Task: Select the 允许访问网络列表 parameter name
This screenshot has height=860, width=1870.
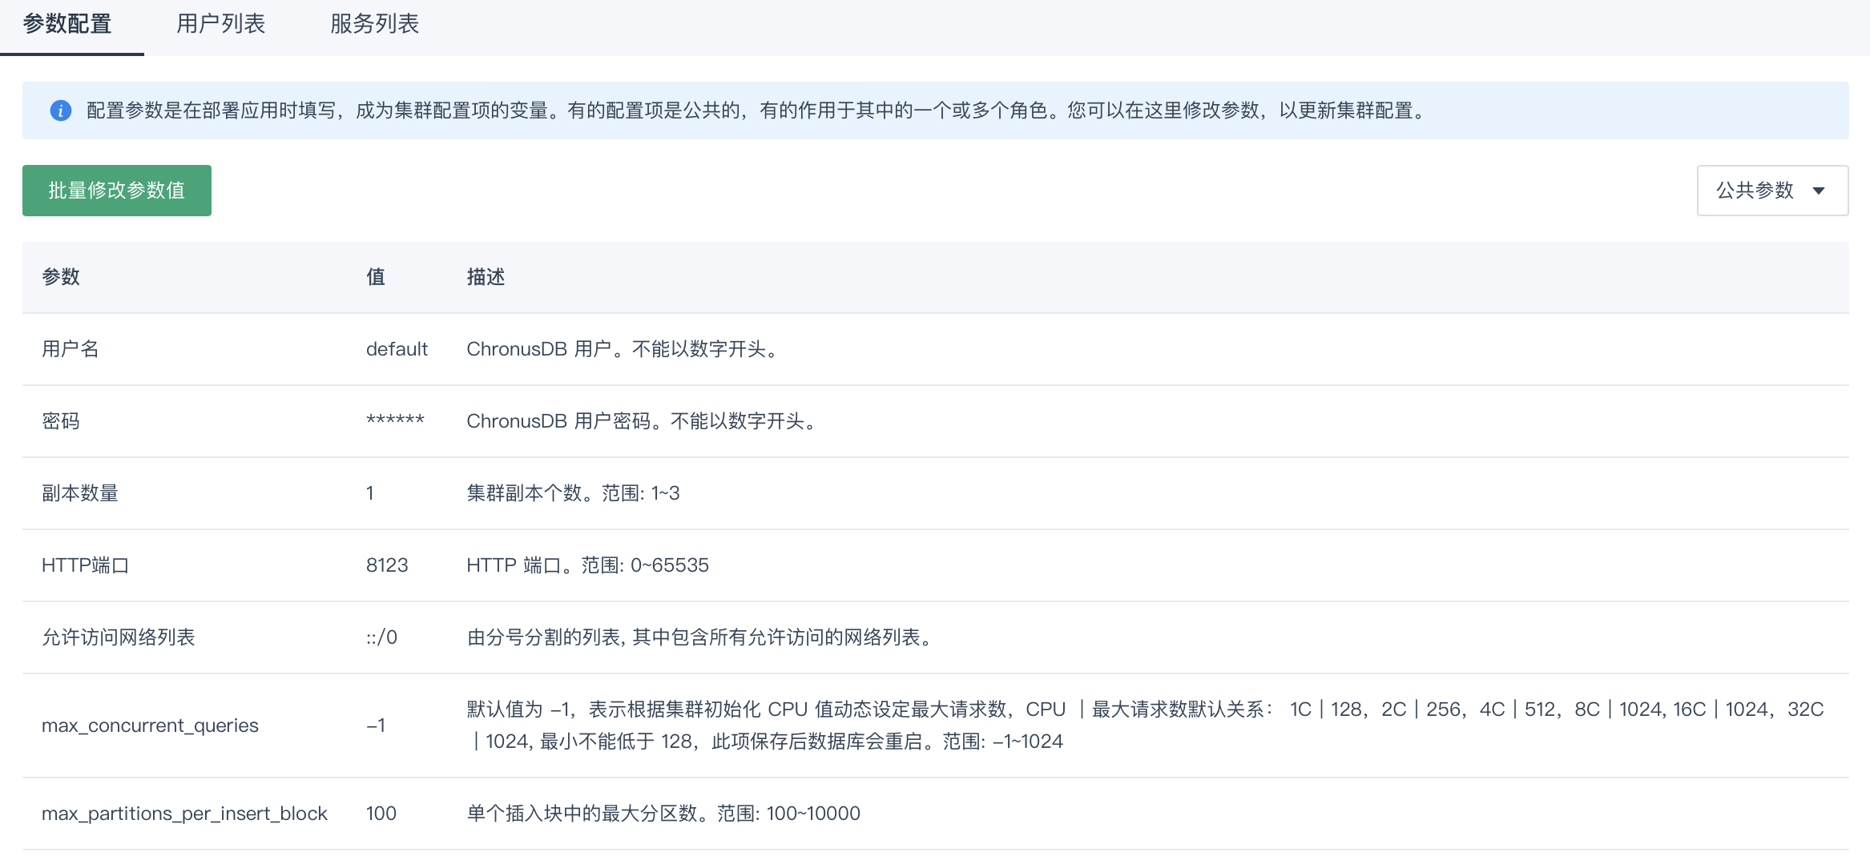Action: [x=119, y=637]
